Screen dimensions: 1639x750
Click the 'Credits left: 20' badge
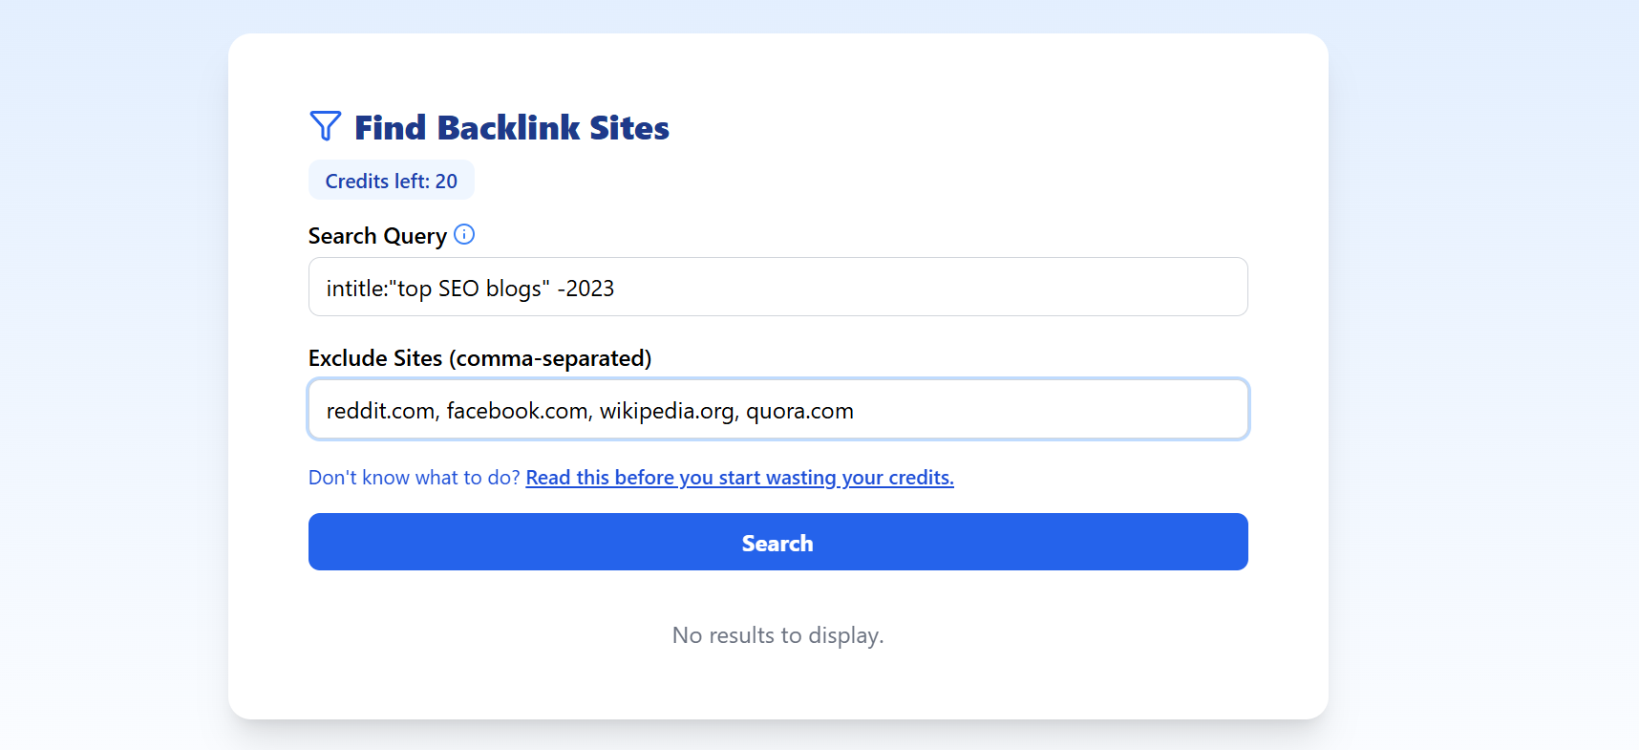coord(391,181)
